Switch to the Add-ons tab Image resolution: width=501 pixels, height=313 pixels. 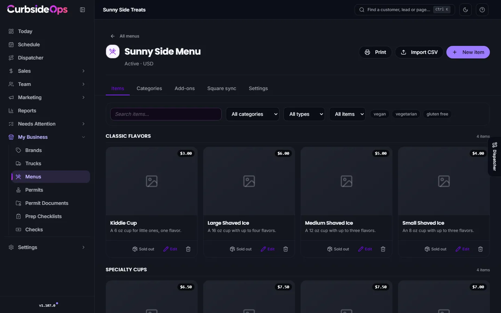click(x=185, y=88)
